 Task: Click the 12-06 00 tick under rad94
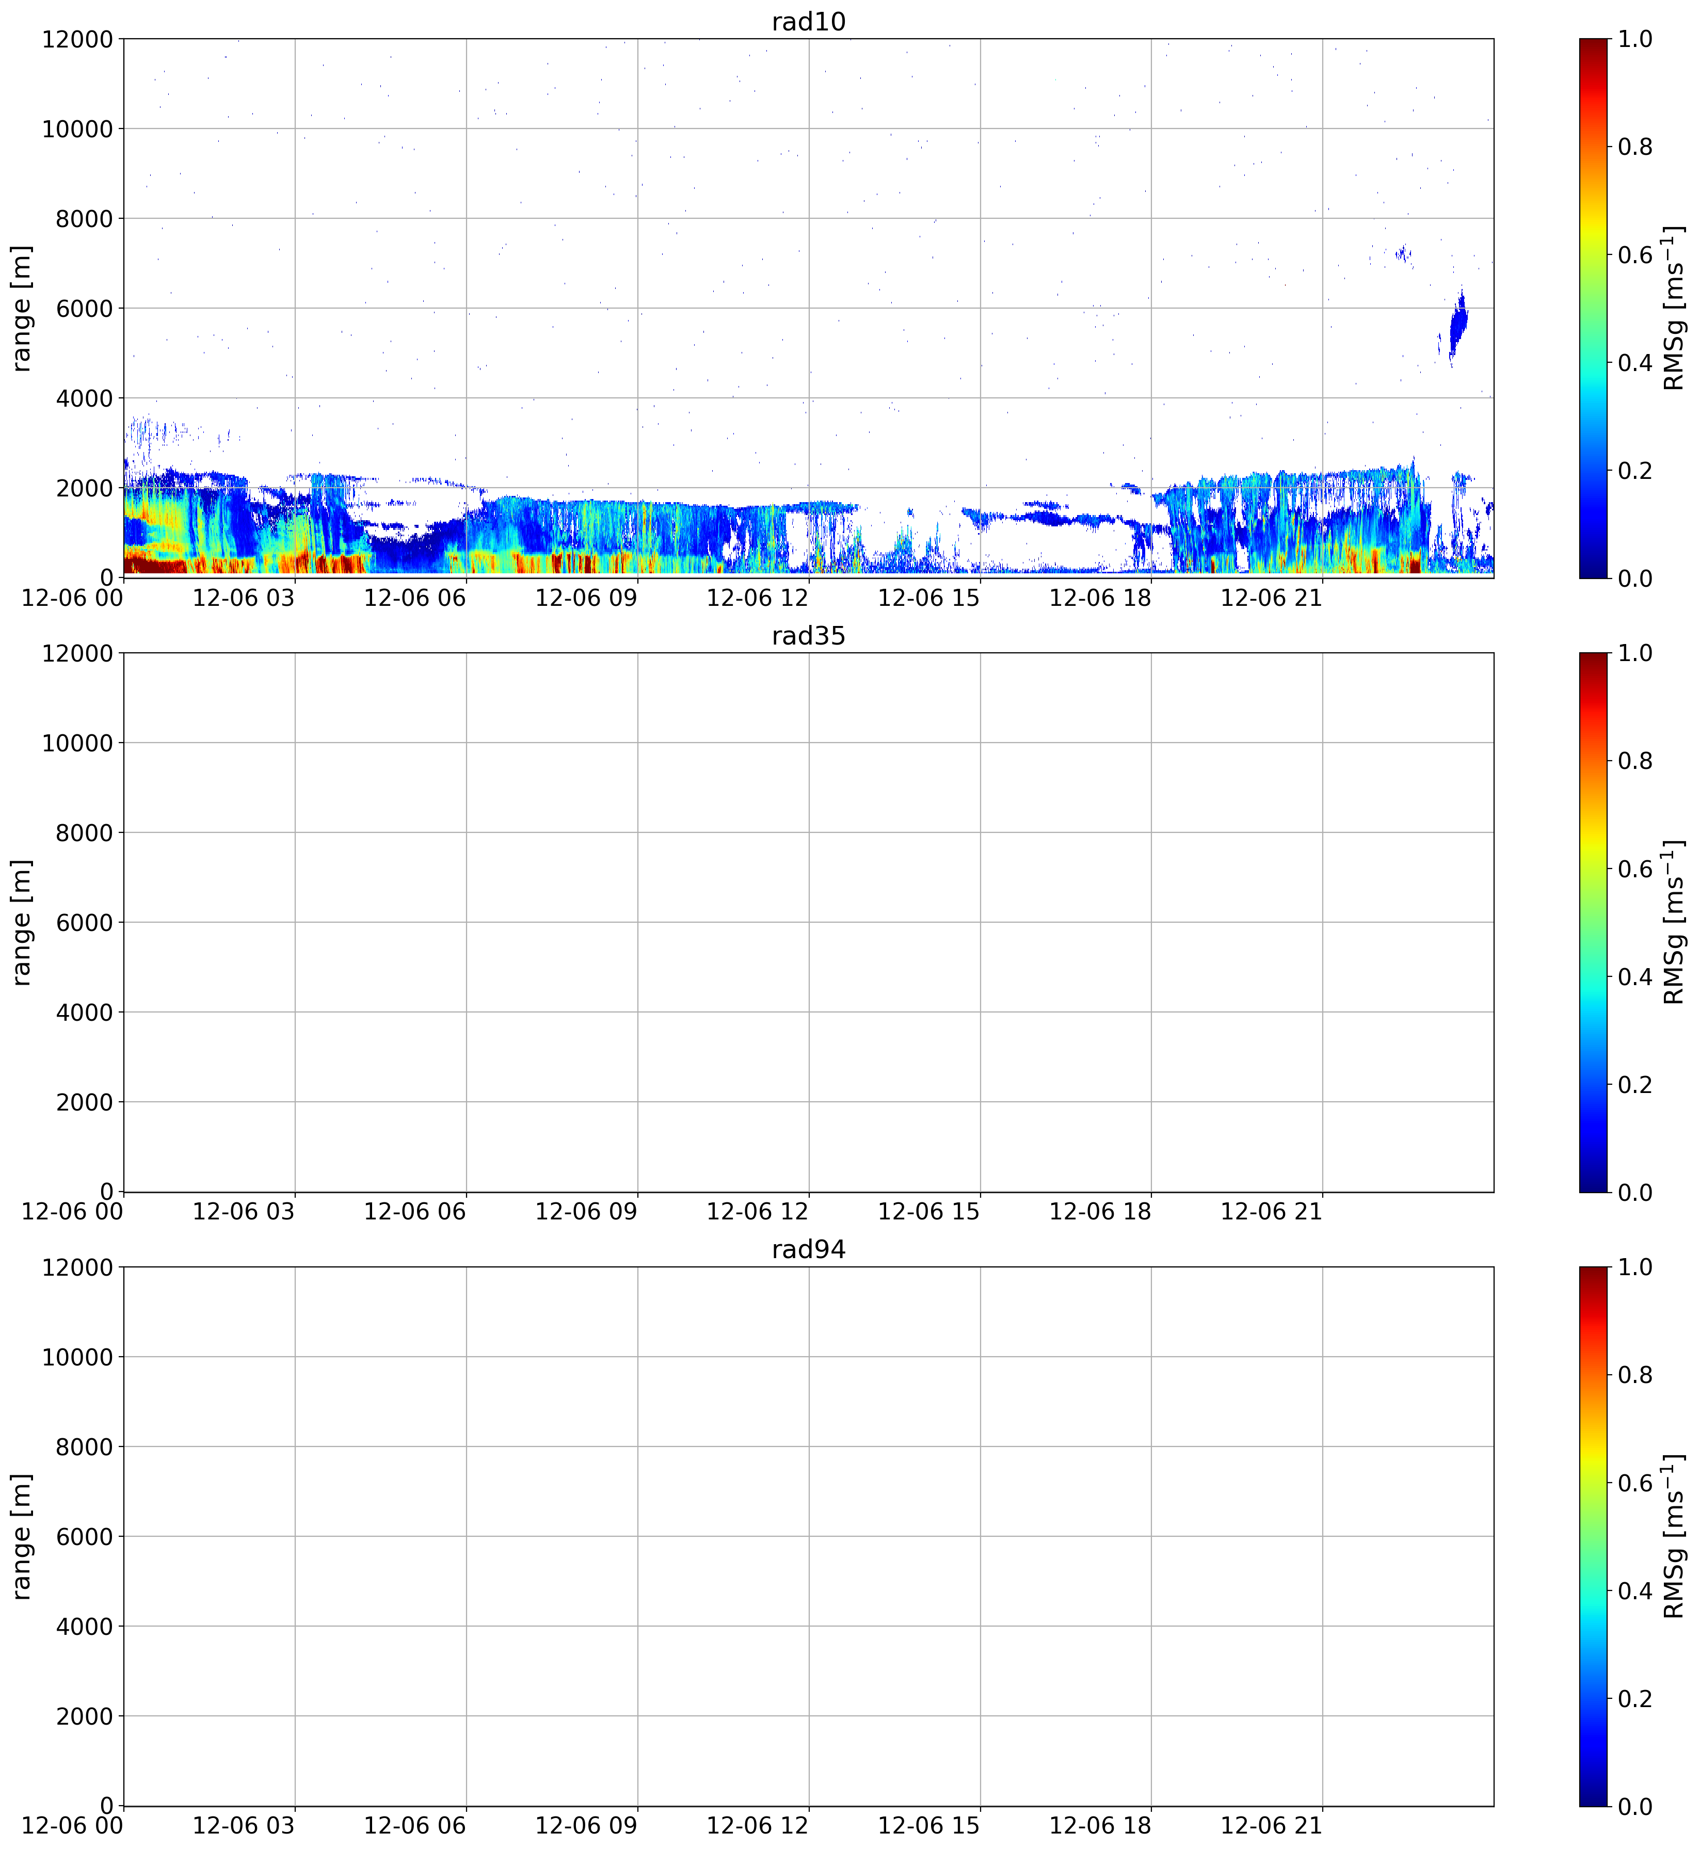click(x=72, y=1826)
